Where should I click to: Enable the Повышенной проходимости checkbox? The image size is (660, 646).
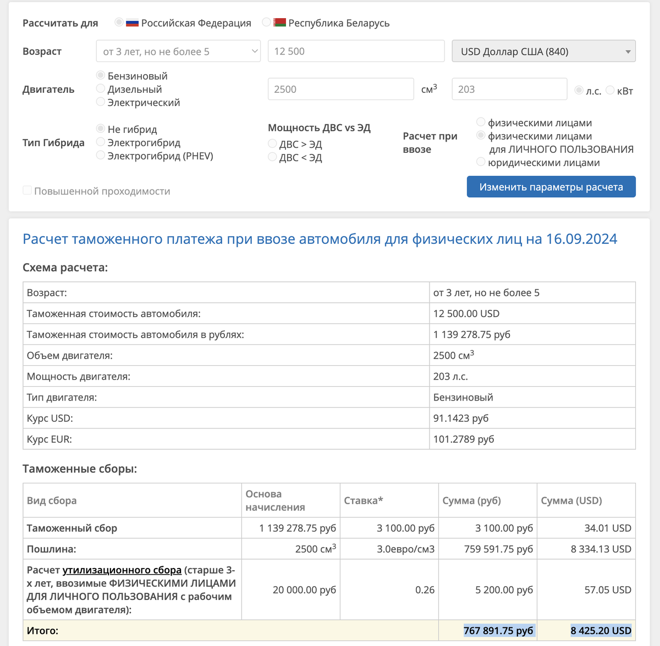click(27, 191)
